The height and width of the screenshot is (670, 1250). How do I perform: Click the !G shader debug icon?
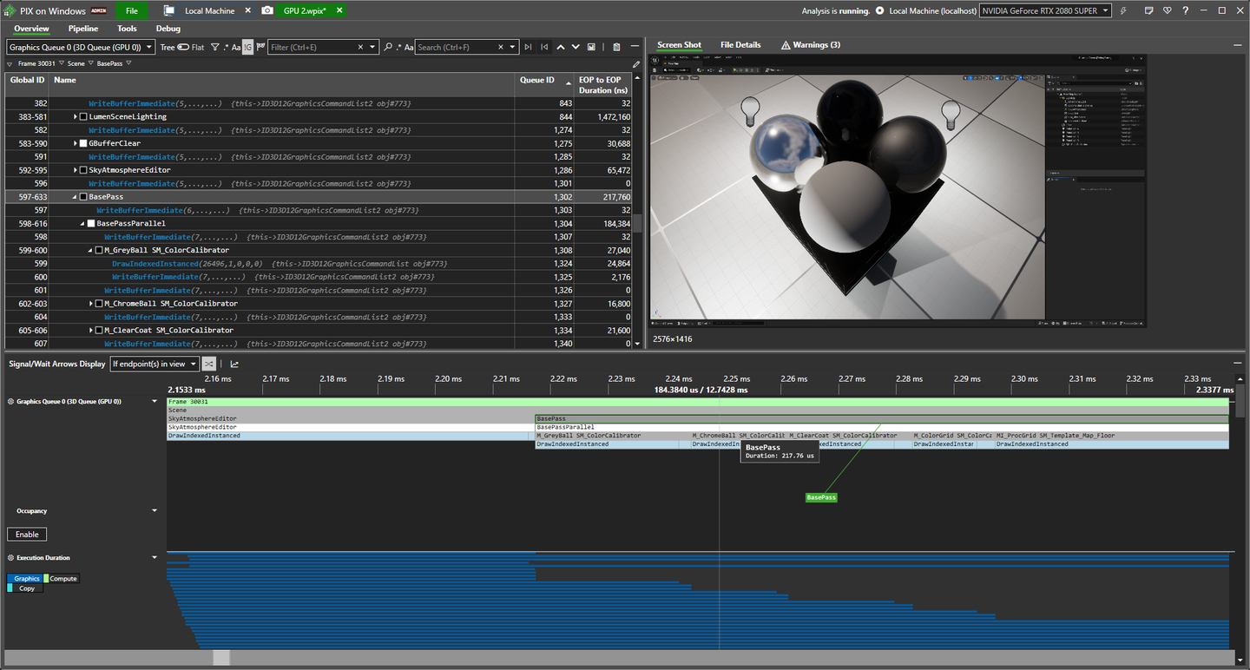coord(249,46)
